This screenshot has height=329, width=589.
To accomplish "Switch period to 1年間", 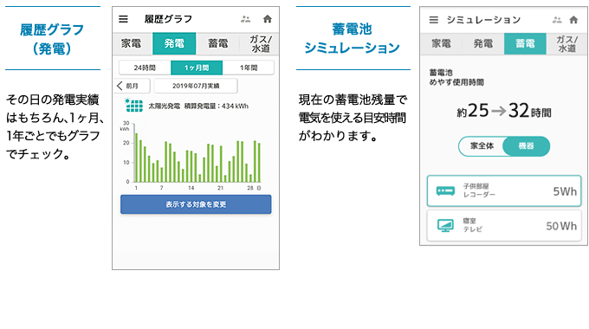I will [249, 68].
